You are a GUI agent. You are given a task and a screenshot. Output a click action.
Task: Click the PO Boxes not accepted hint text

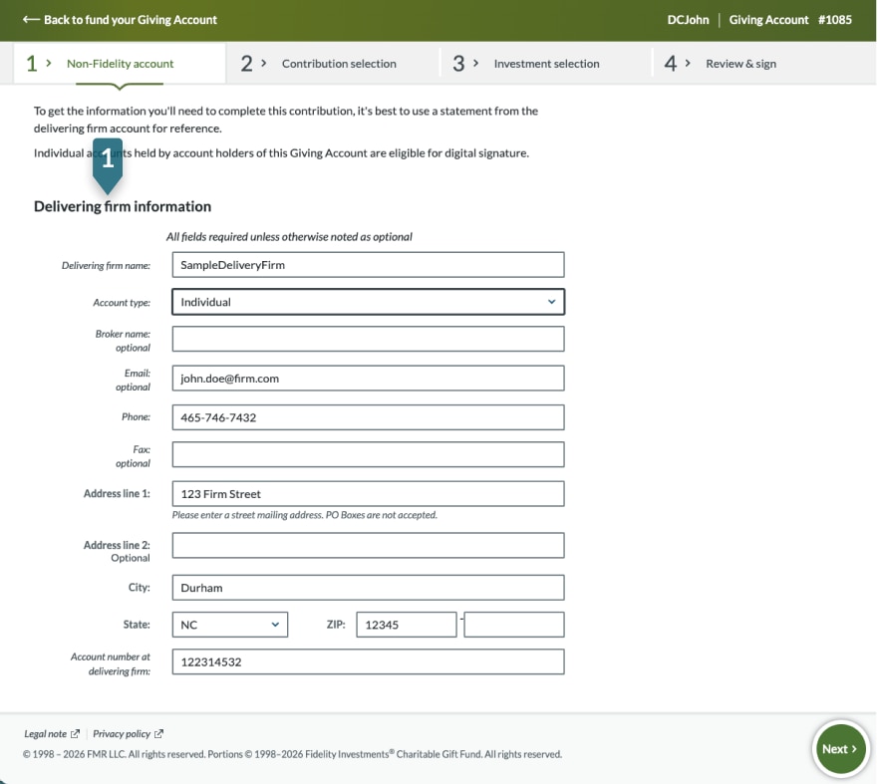(305, 515)
